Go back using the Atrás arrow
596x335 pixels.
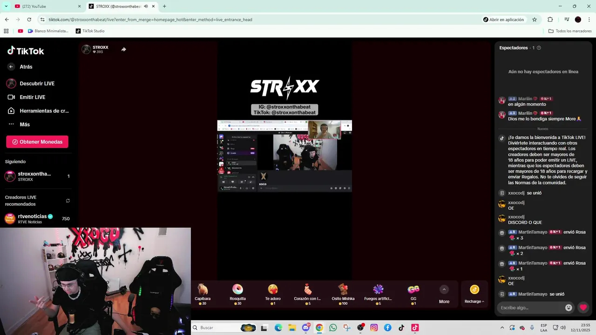pyautogui.click(x=11, y=67)
